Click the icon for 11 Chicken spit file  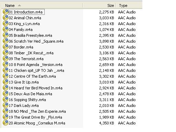click(x=5, y=70)
